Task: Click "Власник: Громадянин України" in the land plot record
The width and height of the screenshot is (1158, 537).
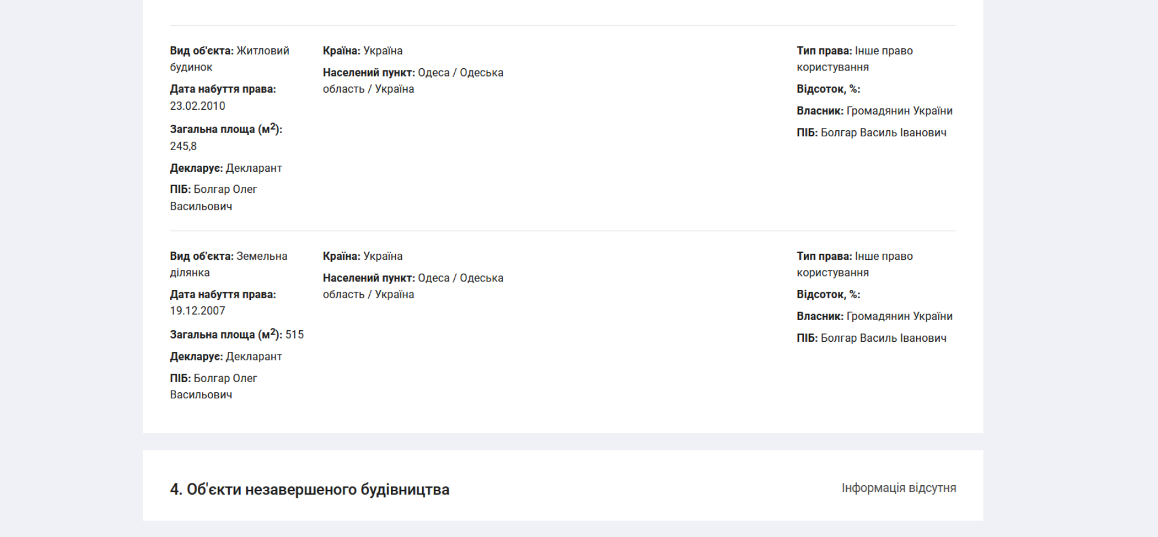Action: [874, 316]
